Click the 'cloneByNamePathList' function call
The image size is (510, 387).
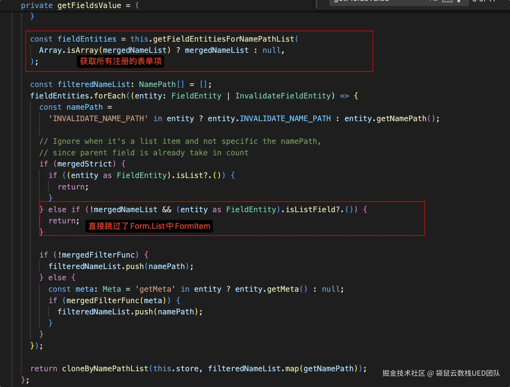pyautogui.click(x=105, y=369)
